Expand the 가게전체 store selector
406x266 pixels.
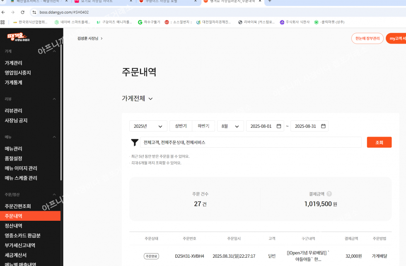[x=138, y=99]
